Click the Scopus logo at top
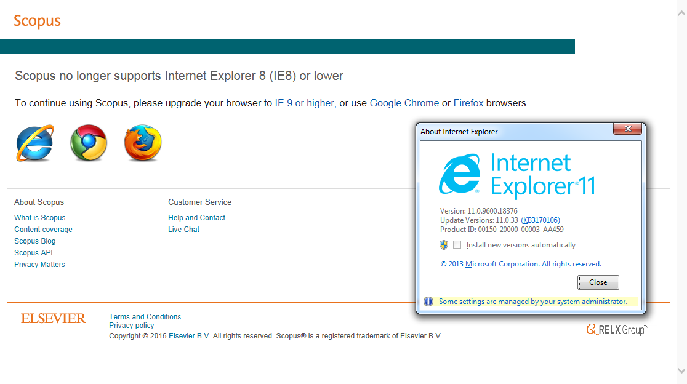The height and width of the screenshot is (384, 687). point(37,20)
